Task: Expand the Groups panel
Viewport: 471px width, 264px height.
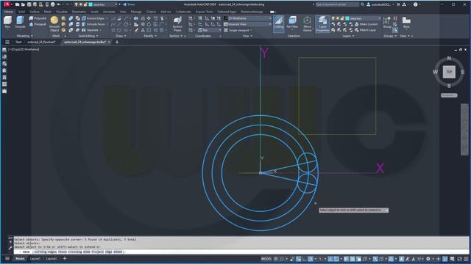Action: 390,36
